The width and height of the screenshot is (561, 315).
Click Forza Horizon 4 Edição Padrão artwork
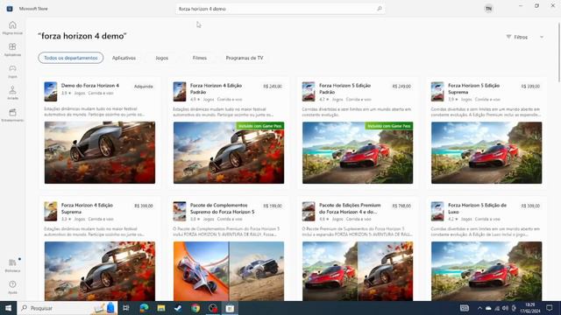pyautogui.click(x=229, y=152)
